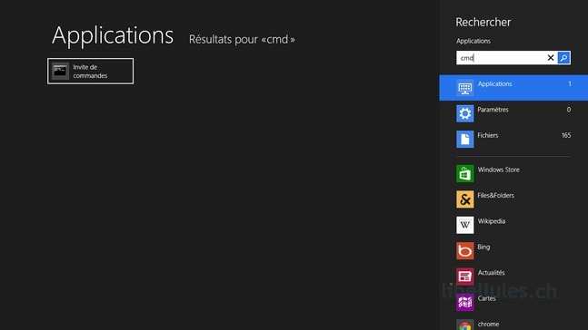Click the Paramètres gear icon
Image resolution: width=588 pixels, height=330 pixels.
click(x=465, y=113)
